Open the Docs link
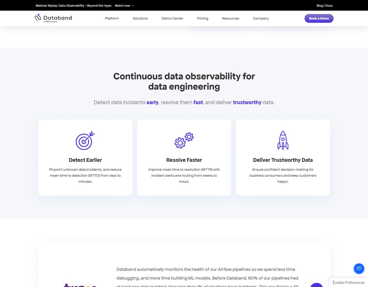 click(329, 6)
